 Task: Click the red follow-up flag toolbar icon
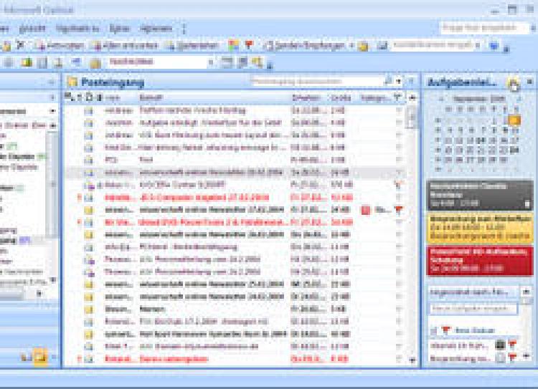point(248,45)
